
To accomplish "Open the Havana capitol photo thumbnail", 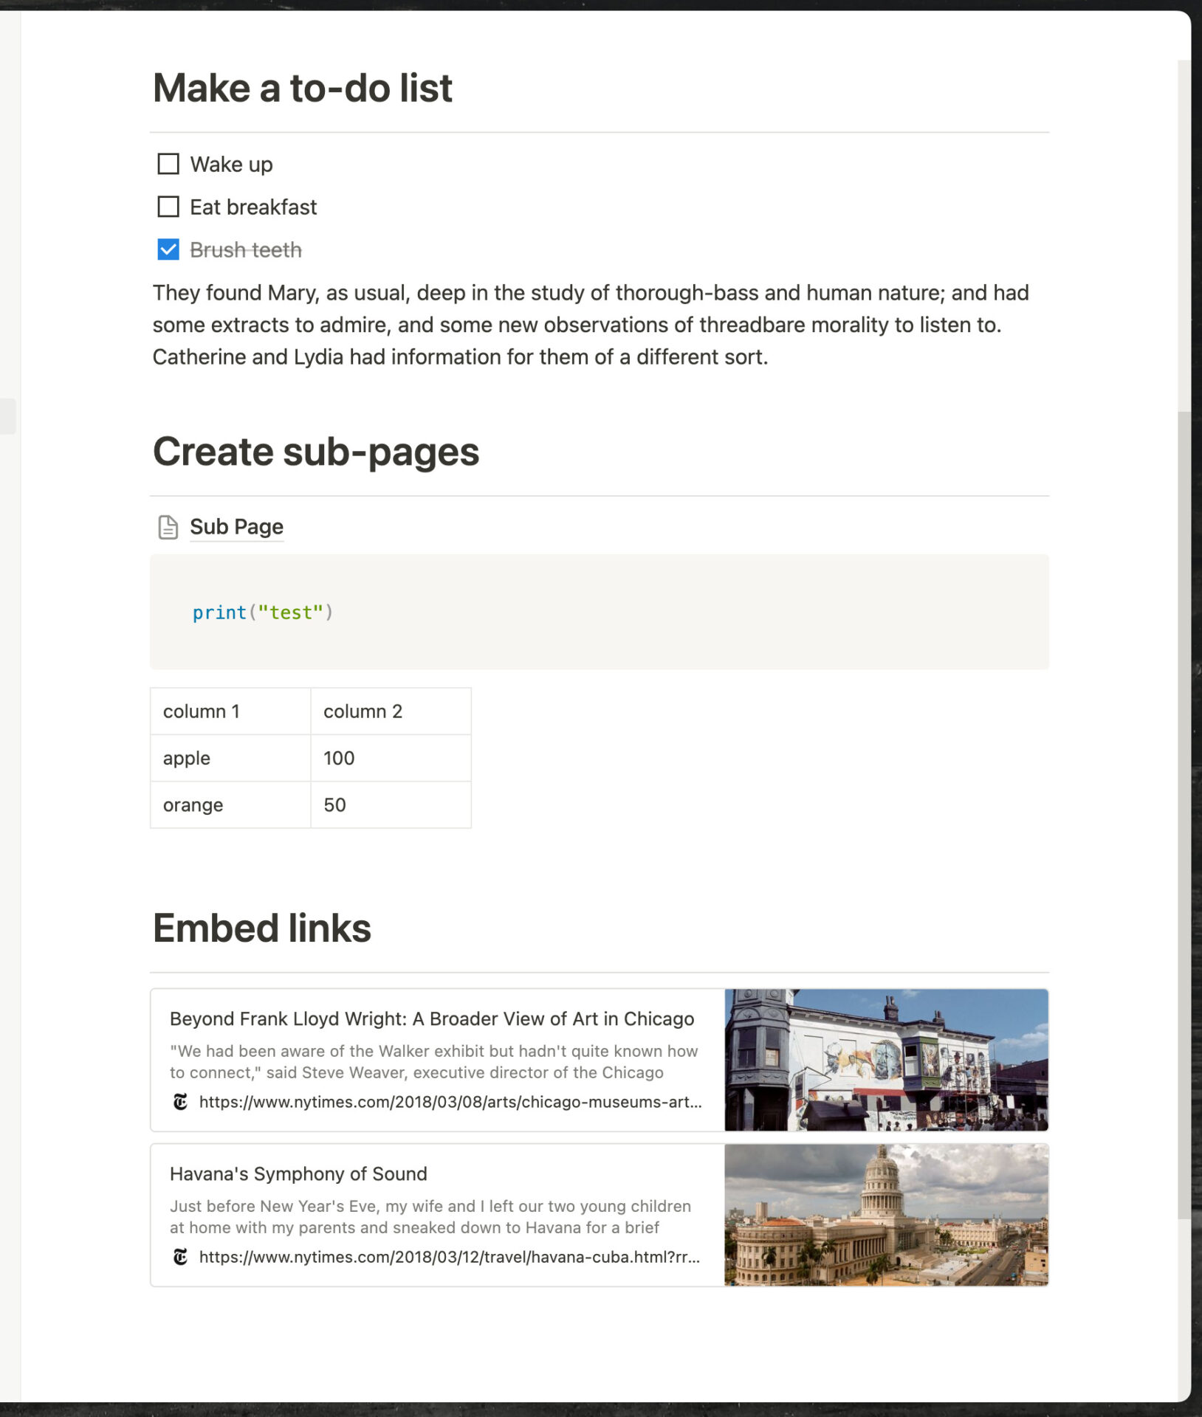I will point(886,1215).
